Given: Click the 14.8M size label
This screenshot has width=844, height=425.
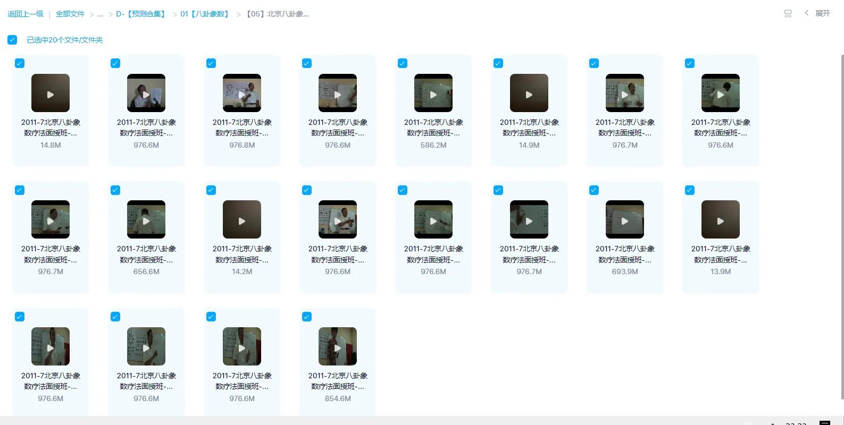Looking at the screenshot, I should (51, 145).
